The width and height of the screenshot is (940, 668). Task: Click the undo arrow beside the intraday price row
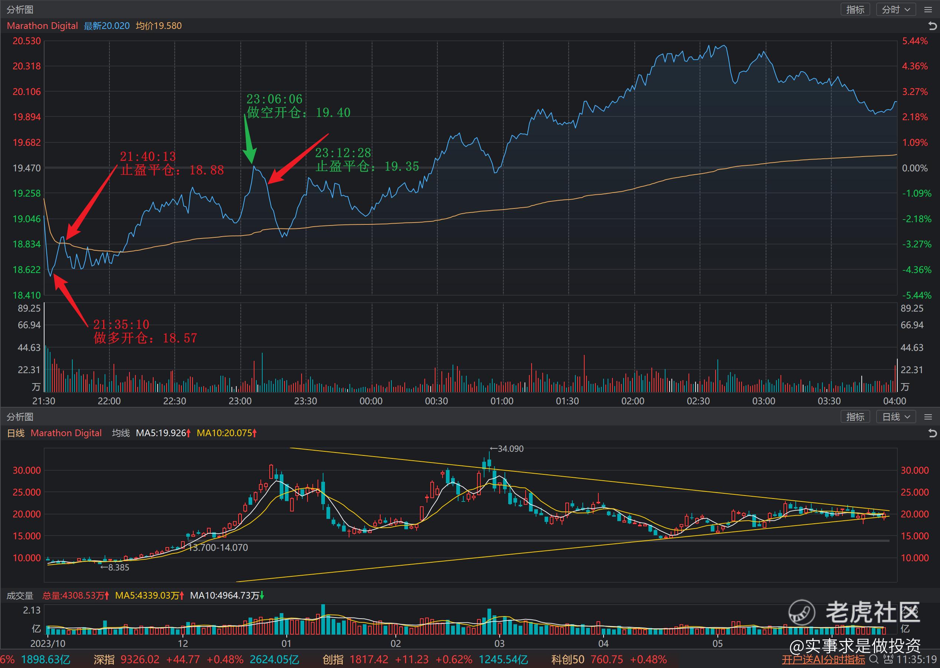(x=933, y=26)
